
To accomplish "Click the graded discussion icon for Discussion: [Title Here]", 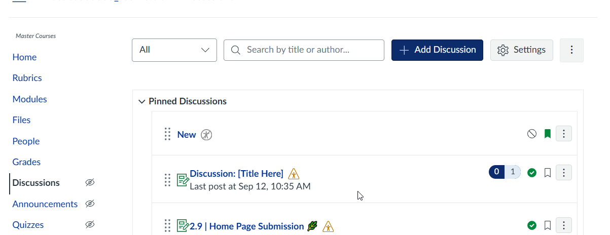I will pyautogui.click(x=183, y=180).
